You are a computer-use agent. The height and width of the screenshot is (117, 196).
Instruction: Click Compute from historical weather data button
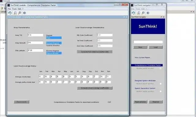coord(95,52)
